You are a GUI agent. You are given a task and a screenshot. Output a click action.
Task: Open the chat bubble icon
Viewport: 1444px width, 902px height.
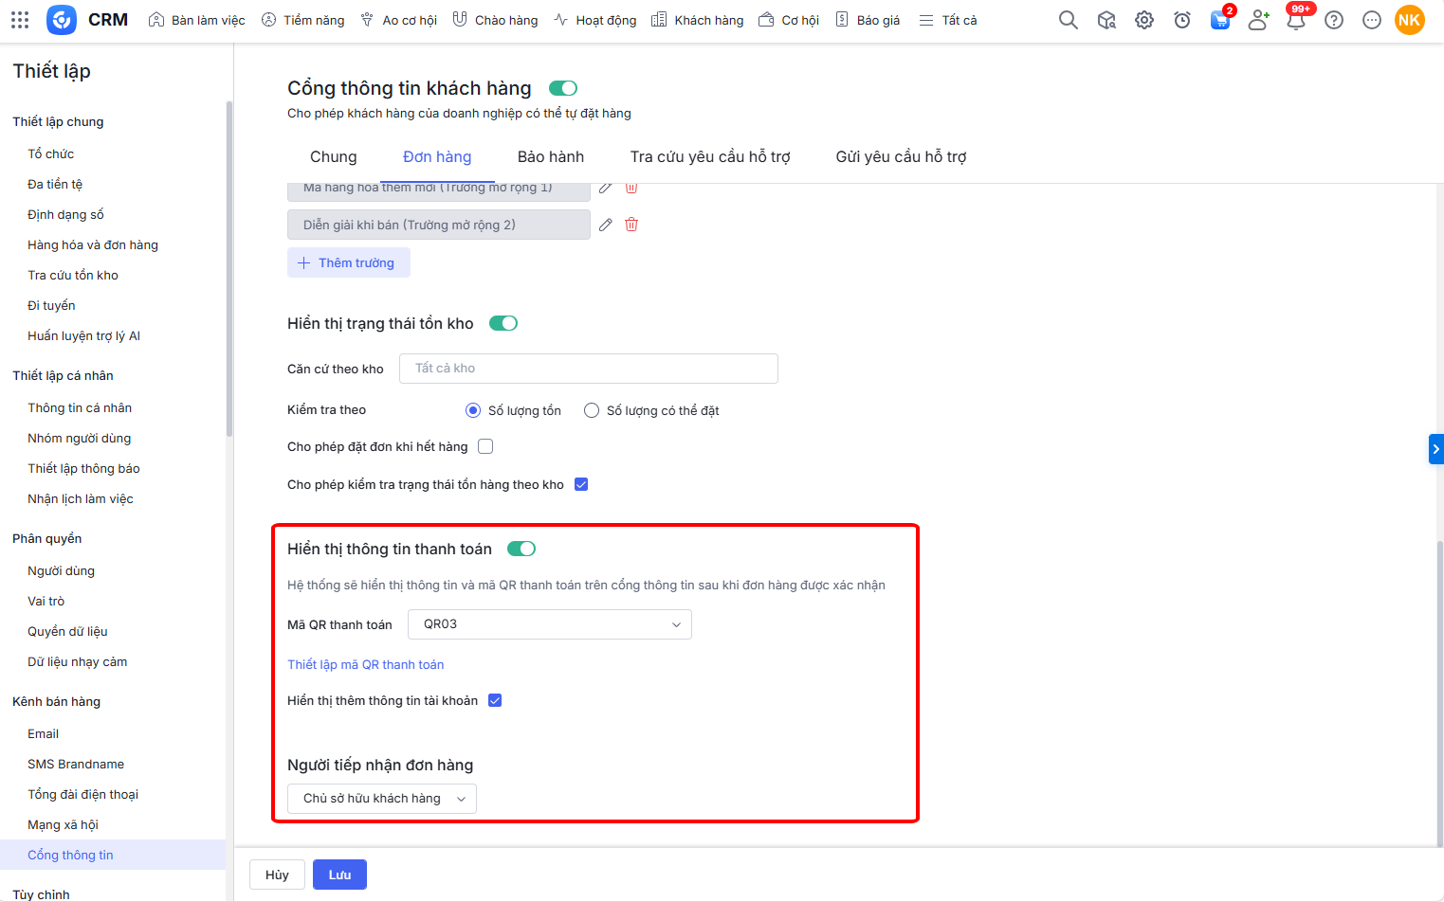tap(1372, 20)
